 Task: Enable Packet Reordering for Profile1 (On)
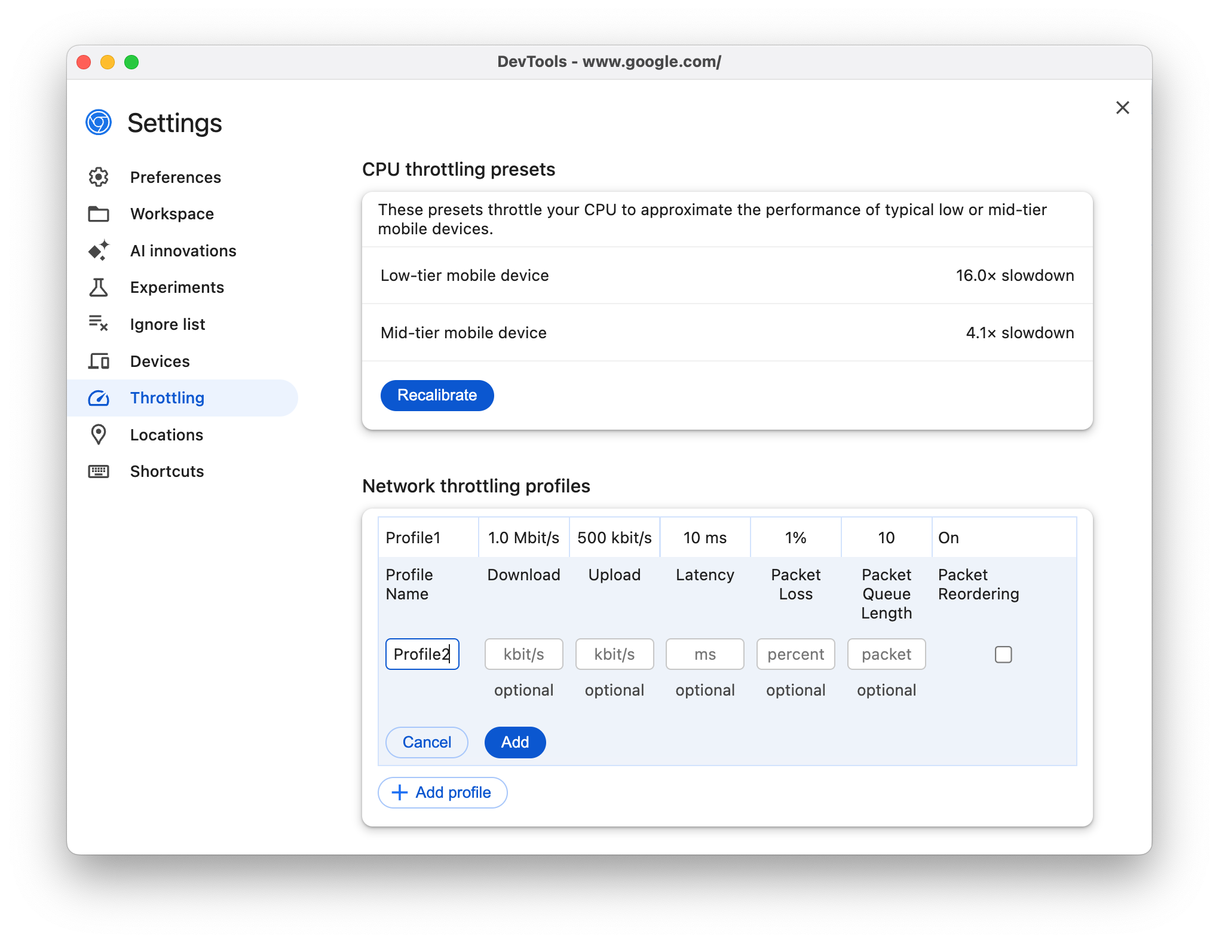[950, 537]
